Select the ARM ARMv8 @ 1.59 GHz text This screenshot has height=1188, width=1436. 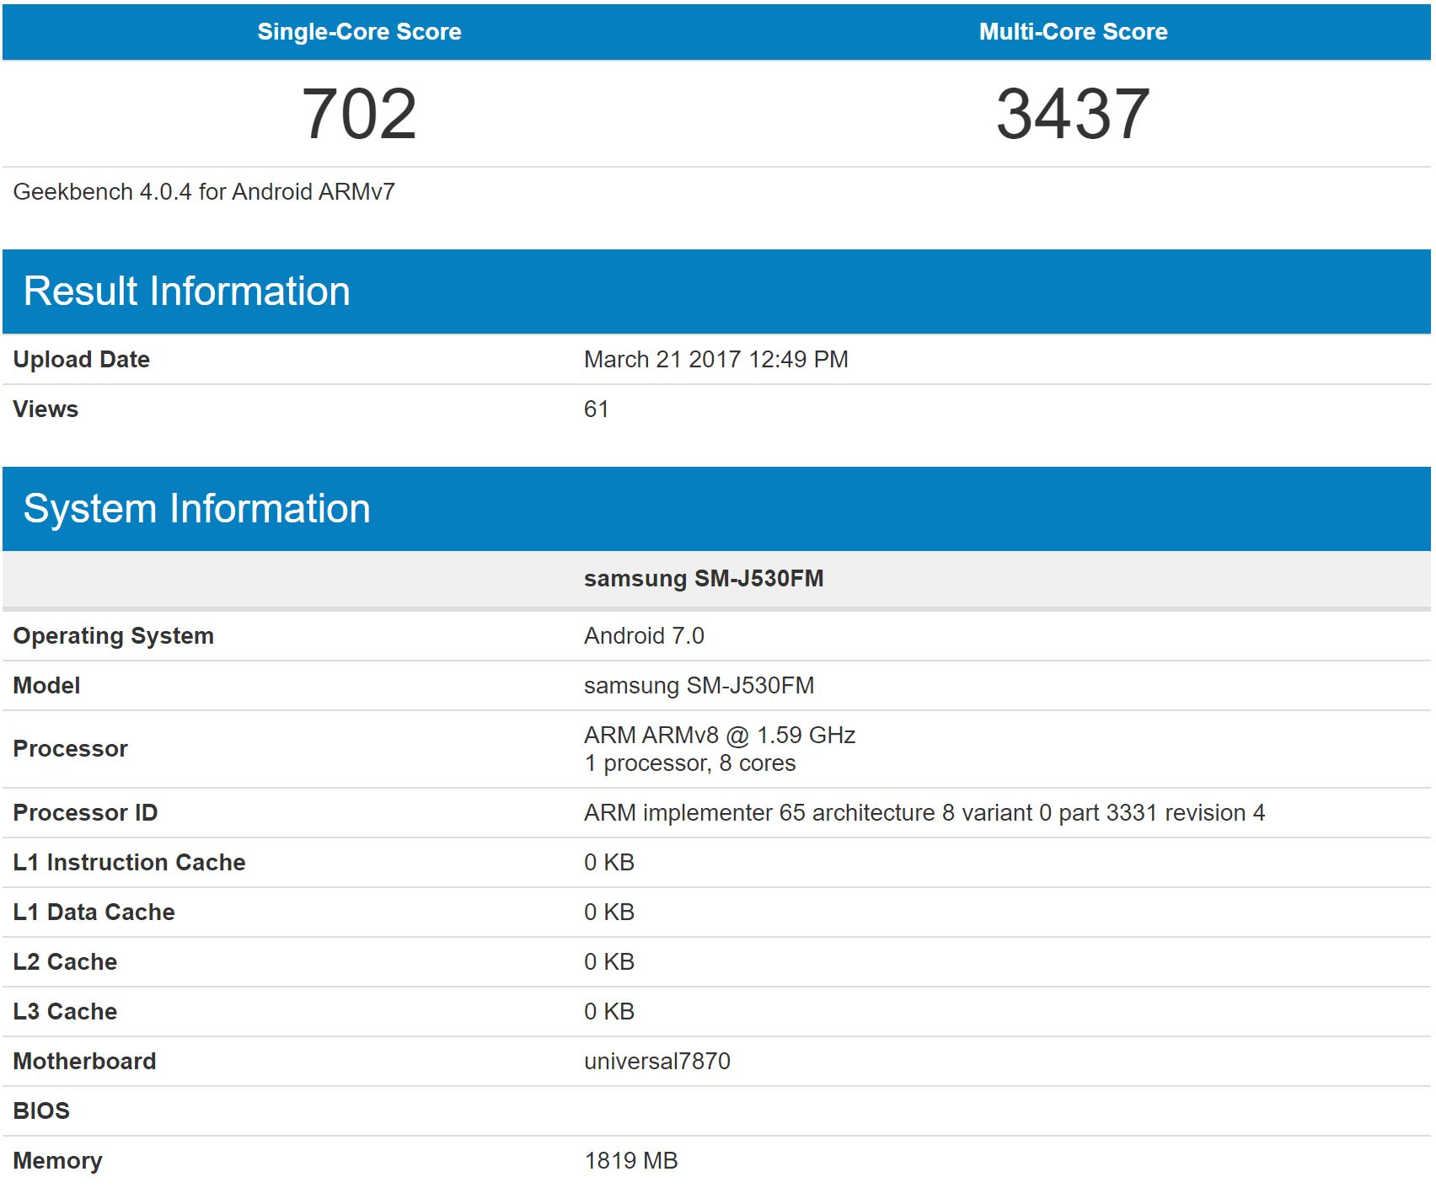(x=720, y=736)
